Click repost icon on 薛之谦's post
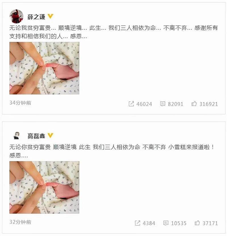This screenshot has height=236, width=227. (131, 104)
